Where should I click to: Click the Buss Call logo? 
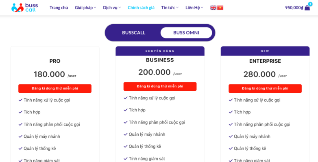pyautogui.click(x=24, y=8)
